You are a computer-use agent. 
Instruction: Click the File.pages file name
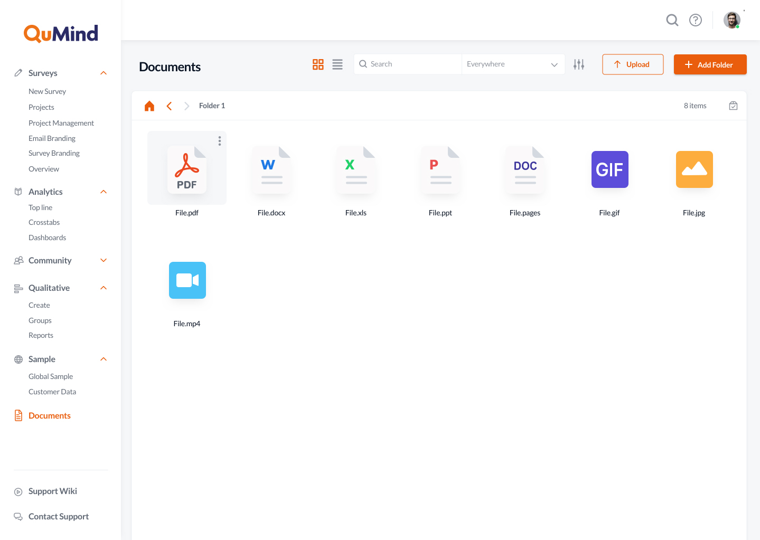pos(525,213)
